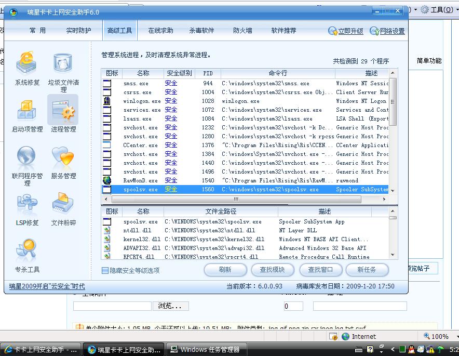
Task: Open the 系统修复 tool icon
Action: point(26,63)
